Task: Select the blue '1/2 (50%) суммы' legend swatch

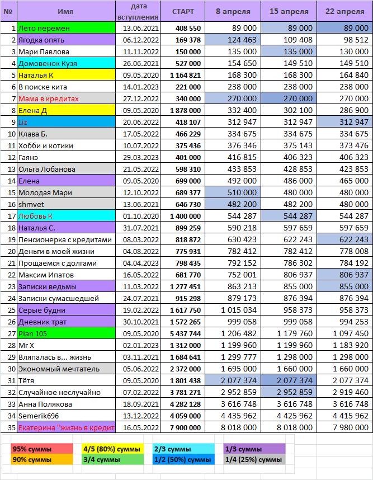Action: pos(183,459)
